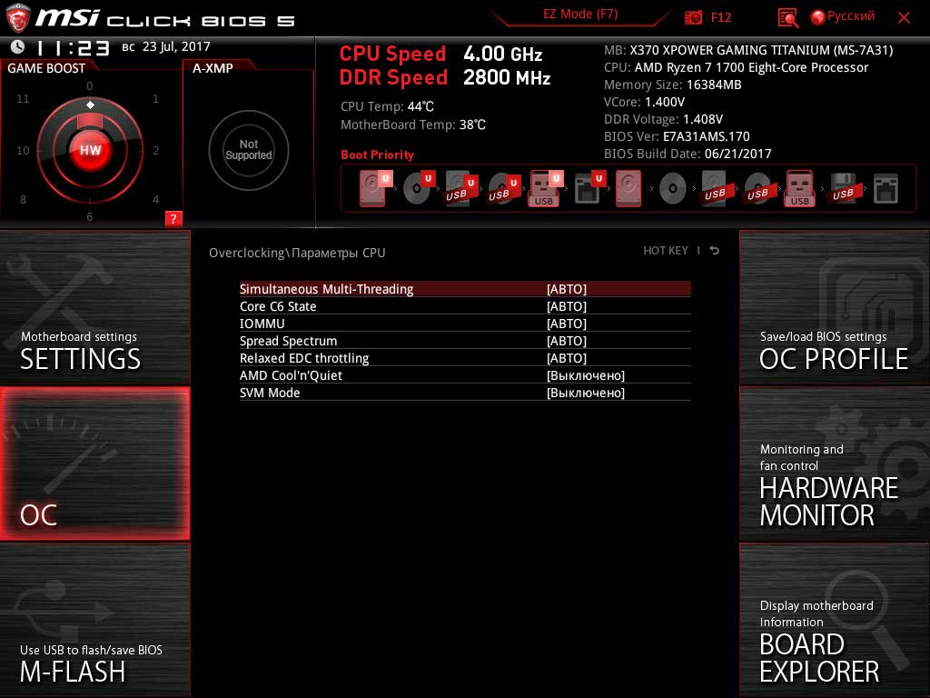Select the legacy CD/DVD boot icon without any badge
Screen dimensions: 930x698
click(x=672, y=189)
